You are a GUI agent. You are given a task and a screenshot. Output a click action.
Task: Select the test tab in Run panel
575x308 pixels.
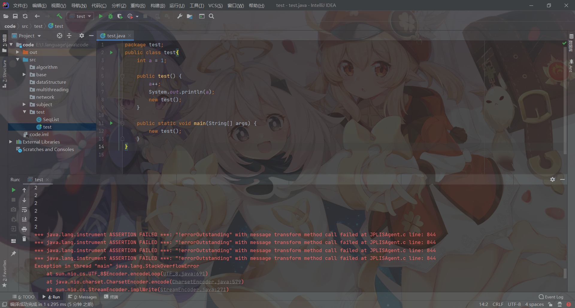[x=39, y=179]
